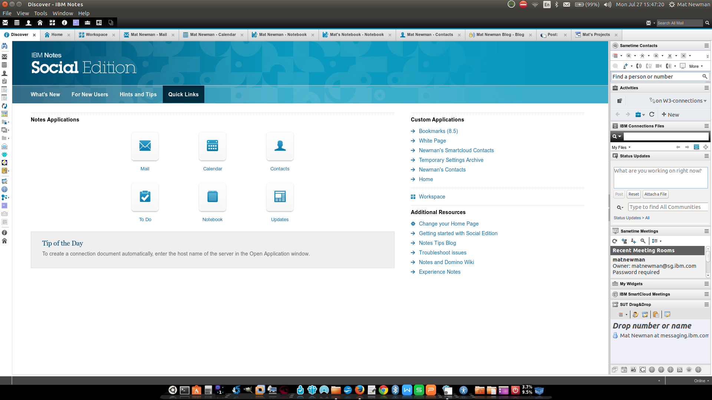Open the Contacts application icon
The width and height of the screenshot is (712, 400).
click(x=280, y=146)
